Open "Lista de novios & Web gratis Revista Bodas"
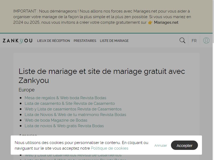The height and width of the screenshot is (160, 214). pos(64,126)
